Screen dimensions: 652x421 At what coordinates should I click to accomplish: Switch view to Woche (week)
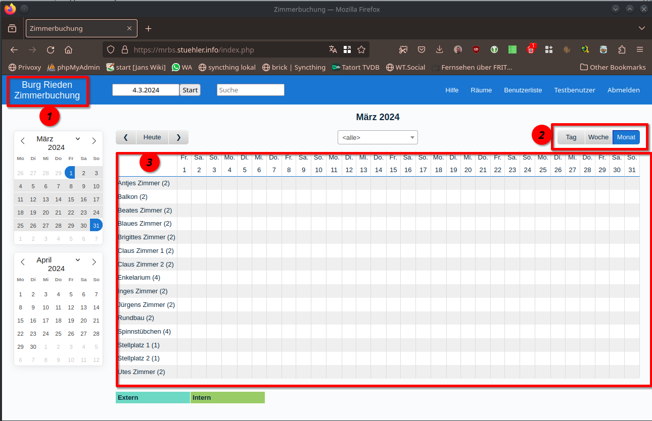(x=598, y=137)
